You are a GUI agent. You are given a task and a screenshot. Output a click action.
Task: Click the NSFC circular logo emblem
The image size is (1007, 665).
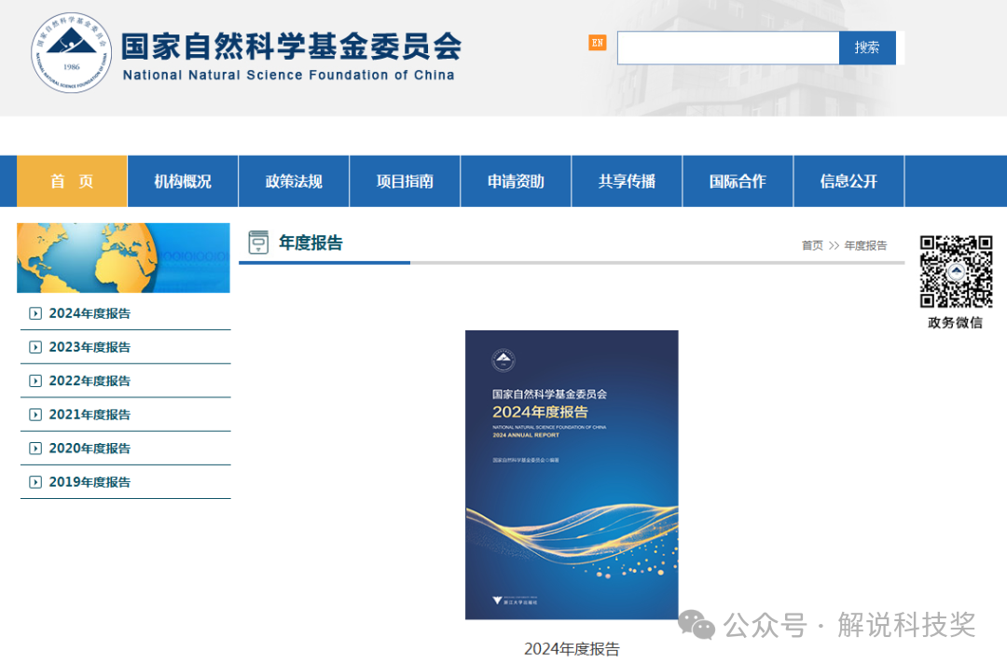[x=71, y=52]
